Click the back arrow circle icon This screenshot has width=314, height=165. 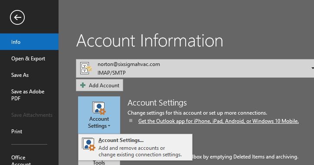[17, 17]
